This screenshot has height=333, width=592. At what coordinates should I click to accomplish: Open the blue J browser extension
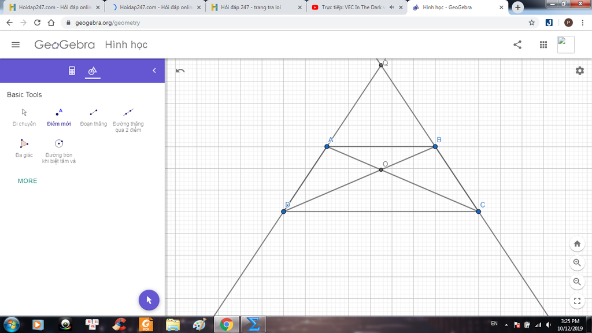tap(549, 23)
